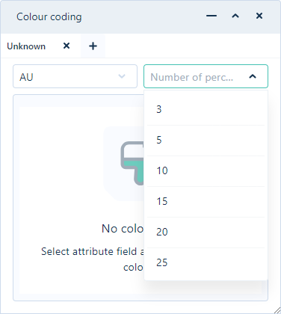Click the window resize grip corner

[277, 310]
